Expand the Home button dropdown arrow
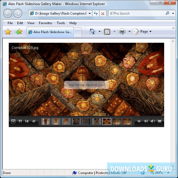Screen dimensions: 178x178 [99, 31]
